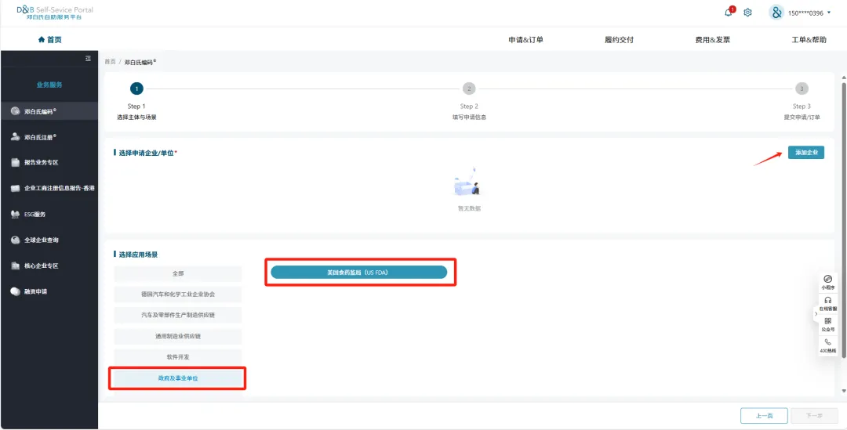Click 添加企业 button
The height and width of the screenshot is (430, 847).
806,153
